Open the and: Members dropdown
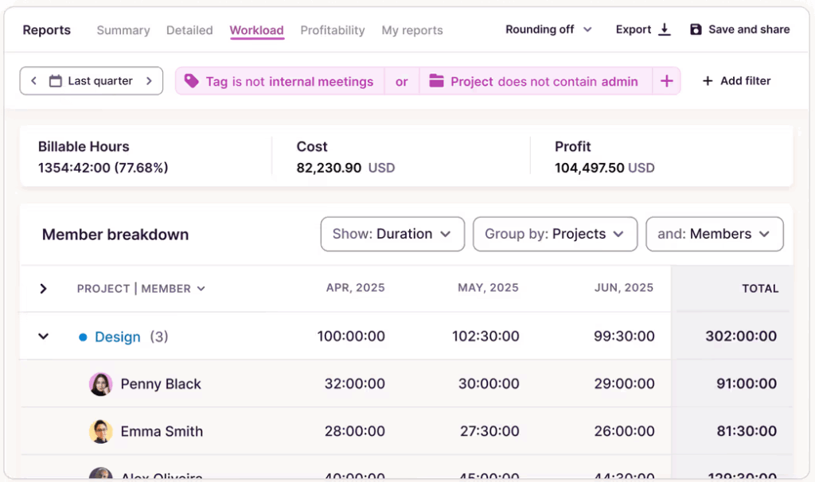This screenshot has width=815, height=482. pos(714,234)
